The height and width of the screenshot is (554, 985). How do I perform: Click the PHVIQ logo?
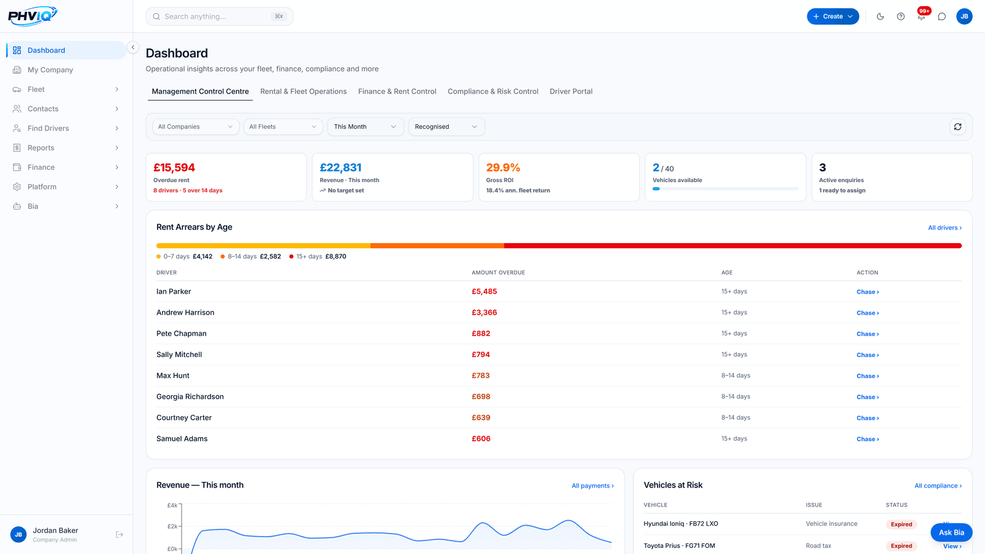(x=33, y=16)
